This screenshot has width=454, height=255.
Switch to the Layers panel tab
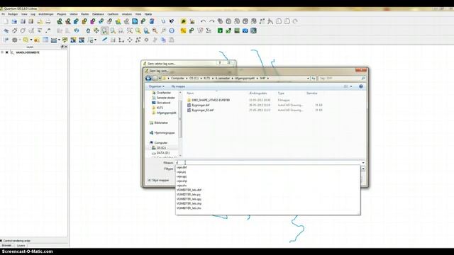point(21,246)
